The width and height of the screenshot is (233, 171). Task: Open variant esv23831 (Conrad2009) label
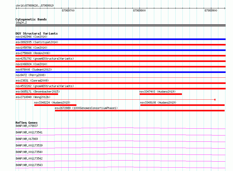click(32, 81)
